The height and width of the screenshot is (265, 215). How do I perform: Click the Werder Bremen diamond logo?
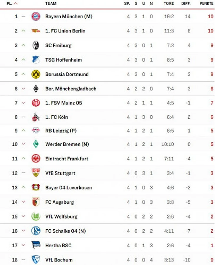[x=36, y=144]
